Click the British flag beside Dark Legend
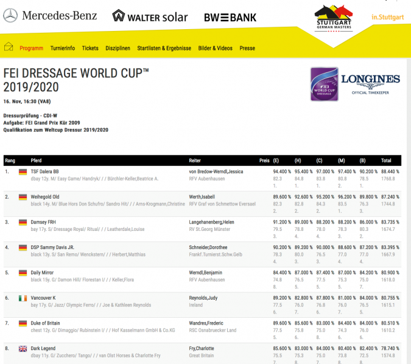Viewport: 411px width, 364px height. click(23, 348)
